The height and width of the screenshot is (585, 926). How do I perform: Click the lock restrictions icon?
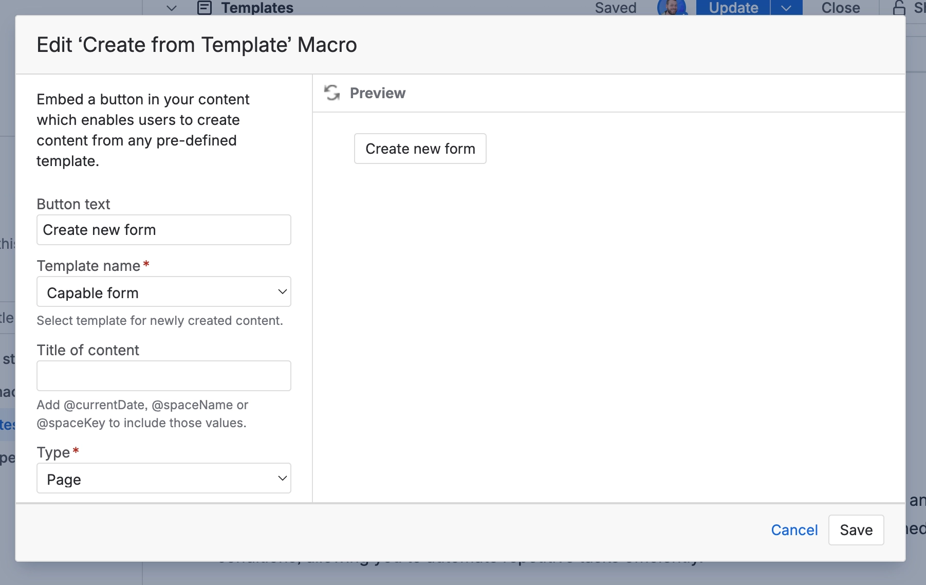[x=899, y=8]
